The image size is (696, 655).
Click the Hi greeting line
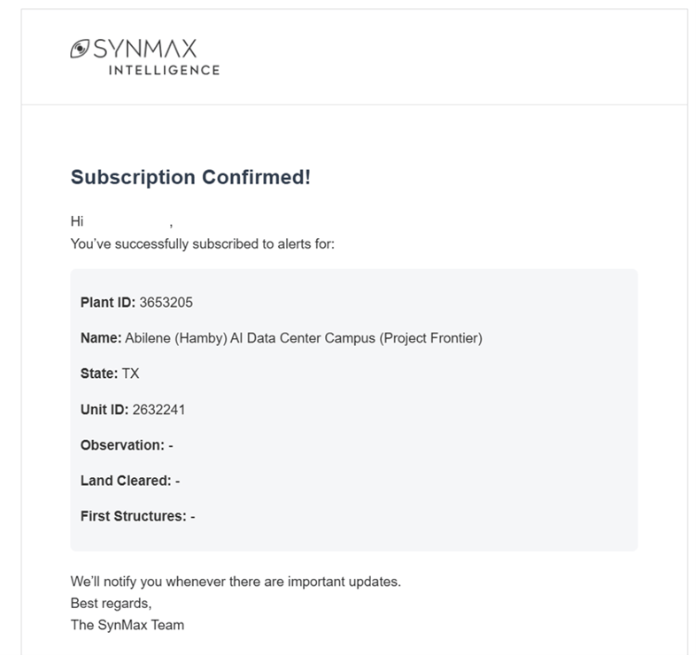77,221
